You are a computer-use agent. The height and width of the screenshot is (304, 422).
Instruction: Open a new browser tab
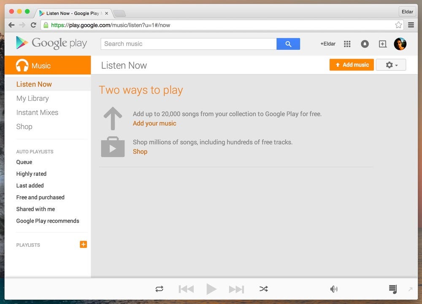point(119,13)
